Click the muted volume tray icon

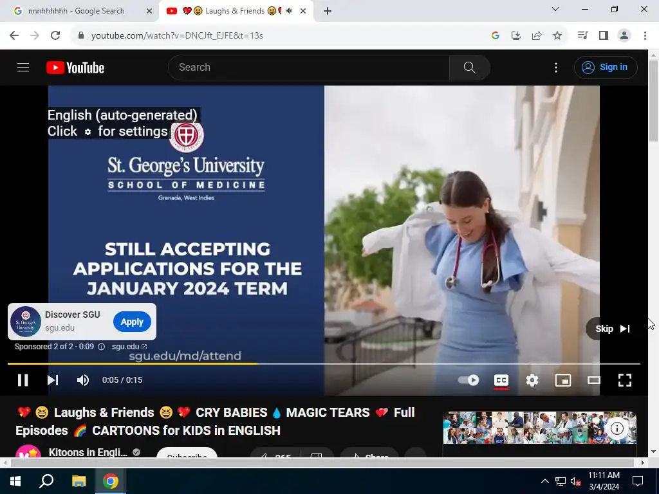[575, 481]
